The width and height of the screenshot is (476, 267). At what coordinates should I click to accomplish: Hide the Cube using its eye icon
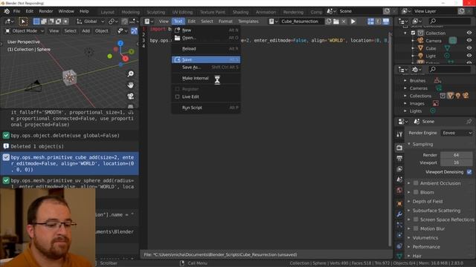tap(469, 48)
